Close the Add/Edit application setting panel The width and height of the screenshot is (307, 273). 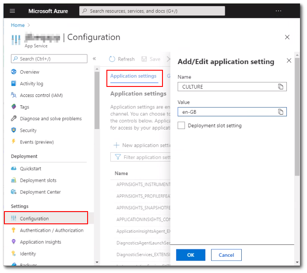(289, 61)
